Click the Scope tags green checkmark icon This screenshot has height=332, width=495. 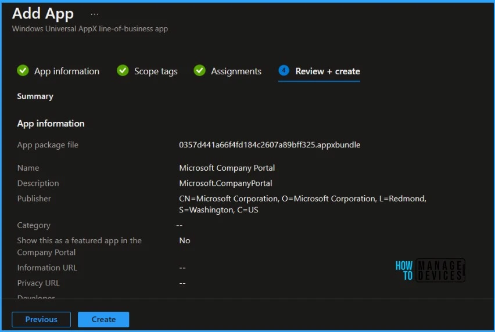pos(123,70)
